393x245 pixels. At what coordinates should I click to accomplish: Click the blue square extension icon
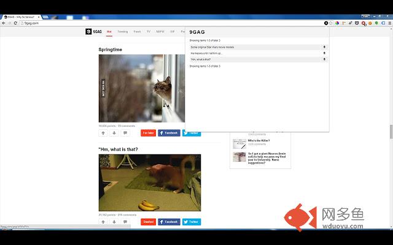coord(383,23)
